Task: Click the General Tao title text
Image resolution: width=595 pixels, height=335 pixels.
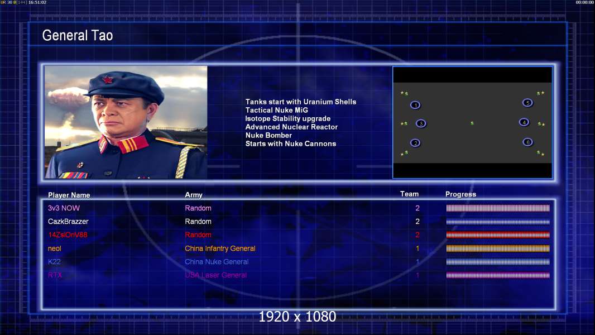Action: pyautogui.click(x=78, y=35)
